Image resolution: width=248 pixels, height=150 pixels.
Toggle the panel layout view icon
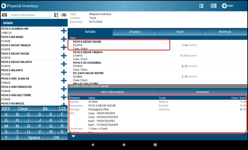point(201,6)
